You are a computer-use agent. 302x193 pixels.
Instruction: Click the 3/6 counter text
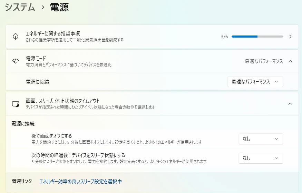tap(224, 37)
